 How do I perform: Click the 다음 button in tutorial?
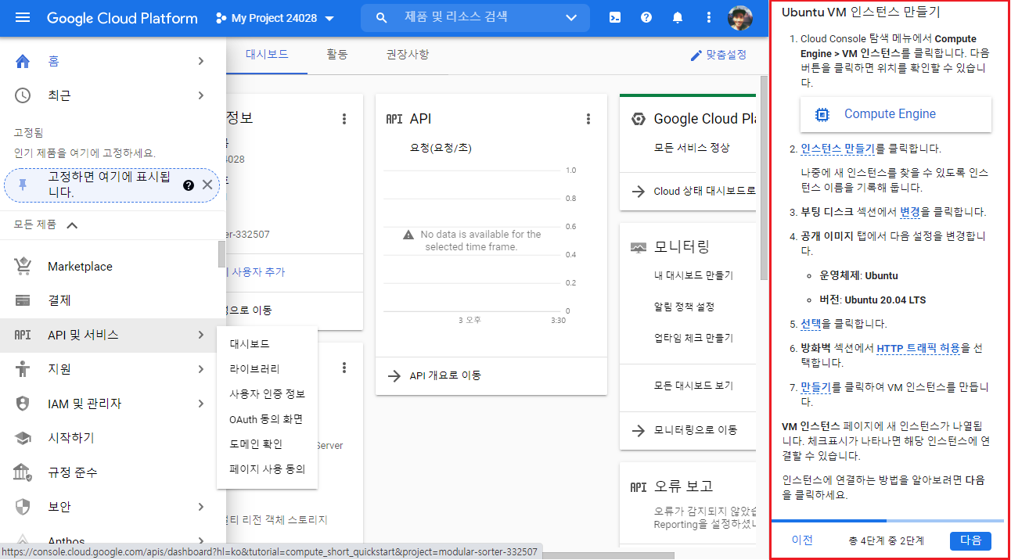coord(970,540)
